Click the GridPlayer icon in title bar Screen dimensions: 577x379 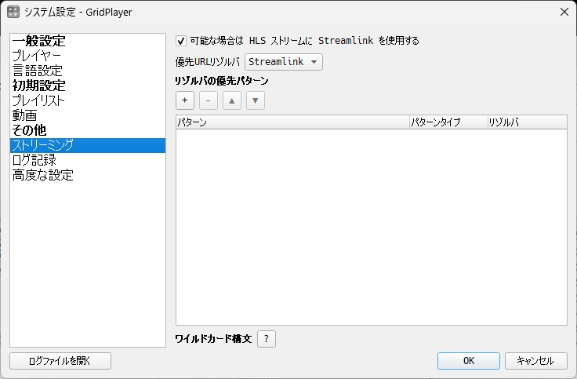(13, 11)
